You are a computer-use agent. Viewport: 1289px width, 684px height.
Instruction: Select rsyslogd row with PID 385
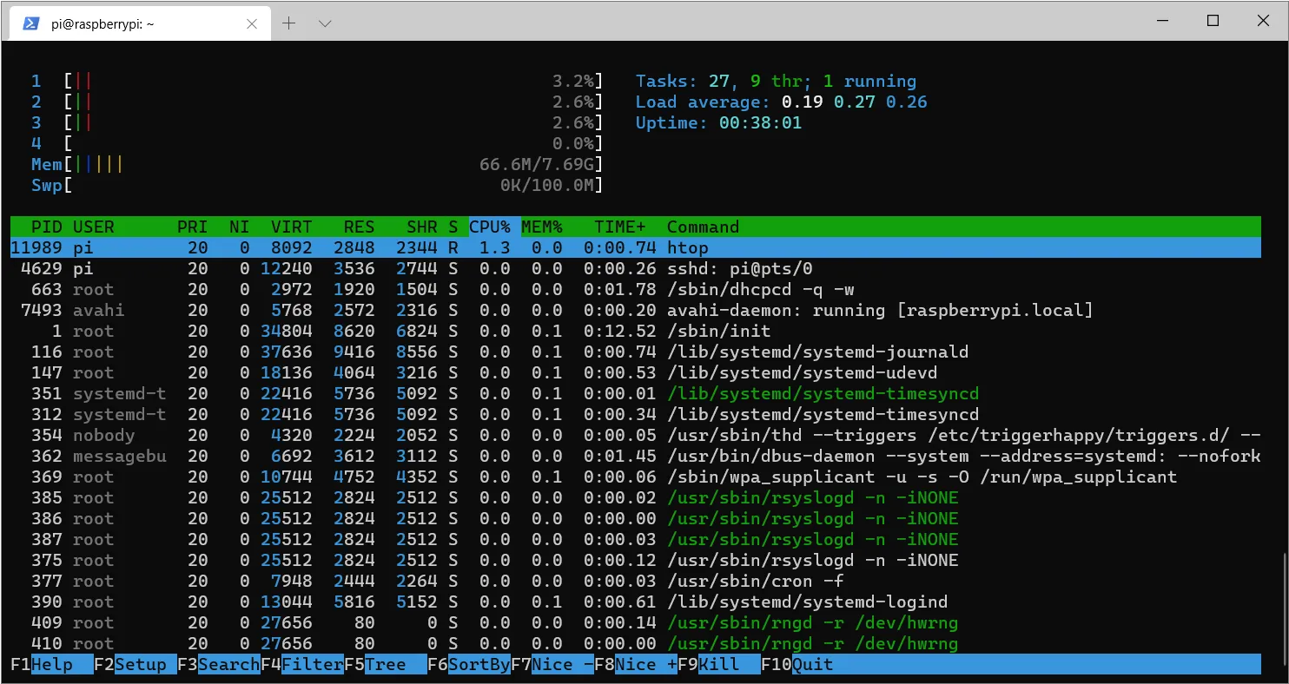tap(636, 497)
